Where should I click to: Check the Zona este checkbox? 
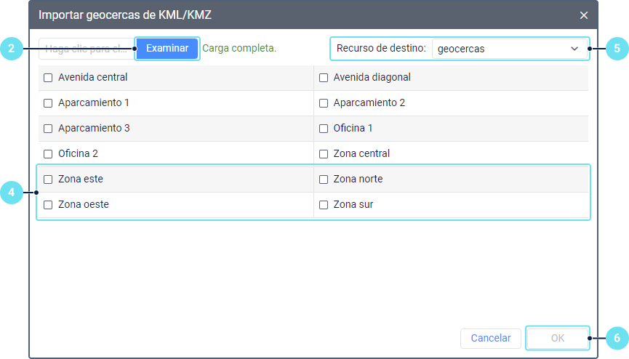click(48, 179)
